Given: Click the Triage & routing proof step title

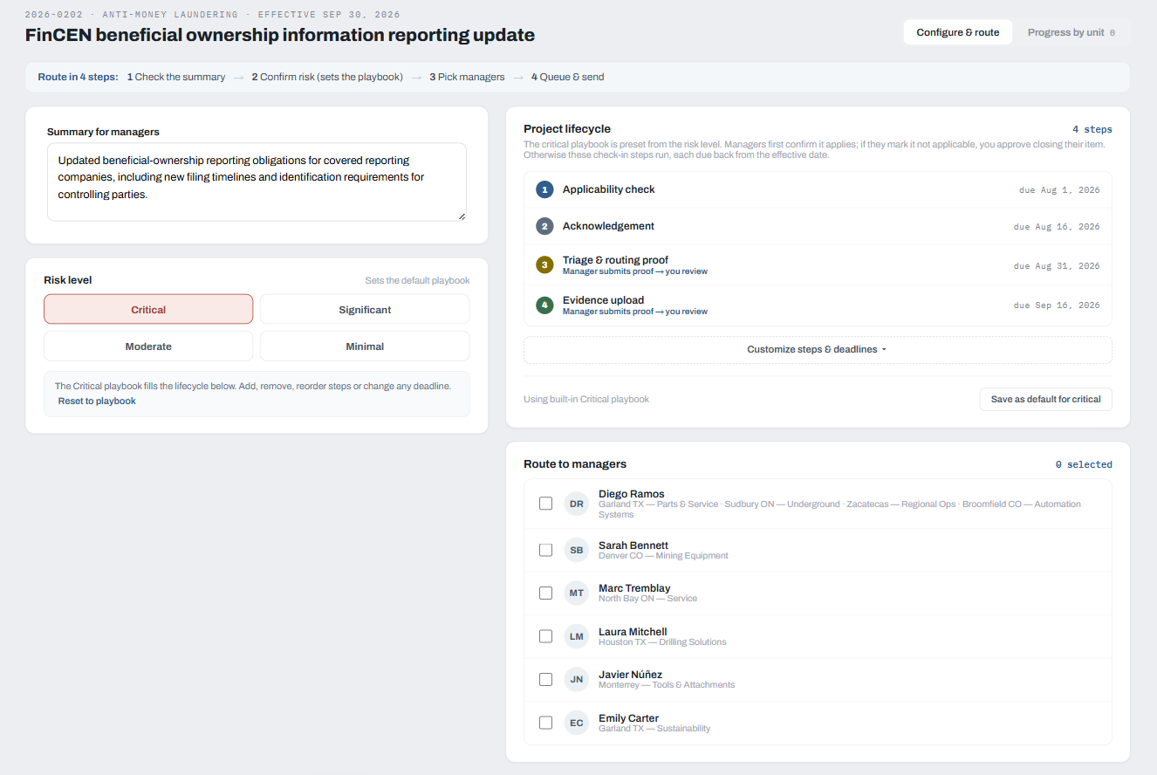Looking at the screenshot, I should tap(615, 260).
